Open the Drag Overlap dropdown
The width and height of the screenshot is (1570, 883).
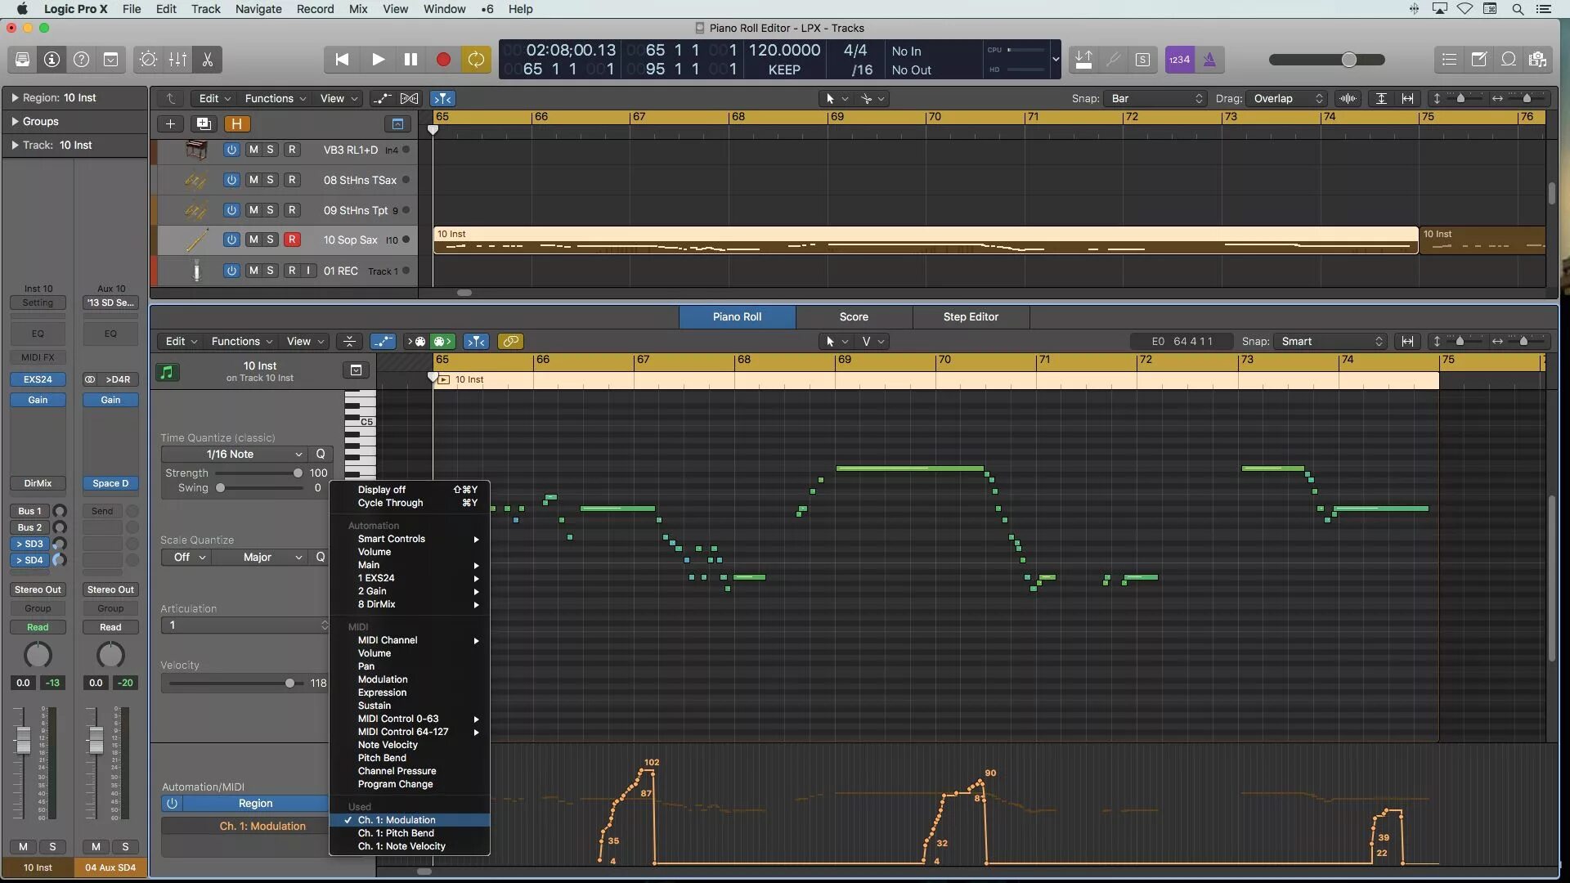tap(1287, 98)
